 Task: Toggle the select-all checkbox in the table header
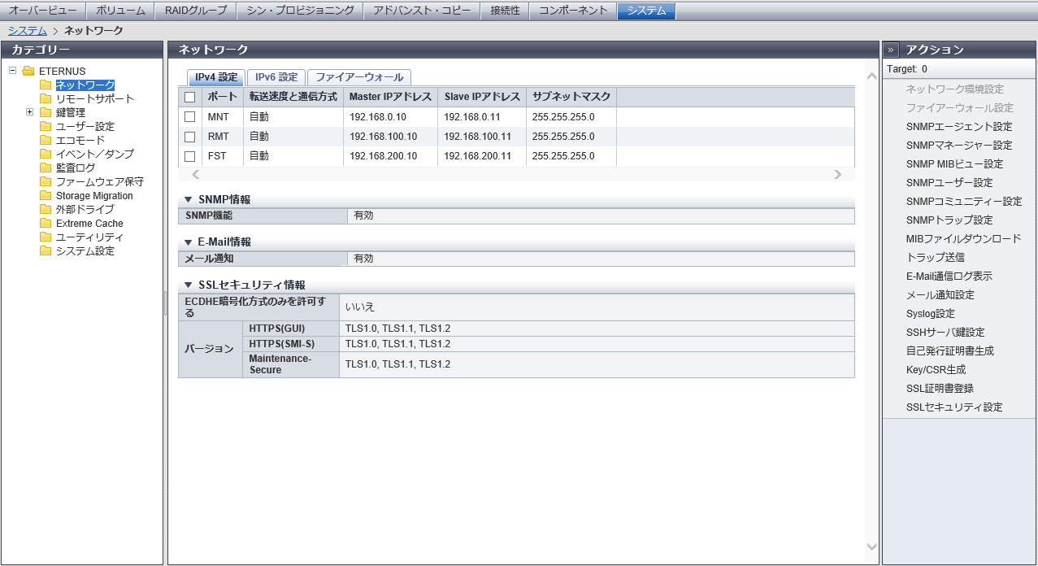(190, 97)
